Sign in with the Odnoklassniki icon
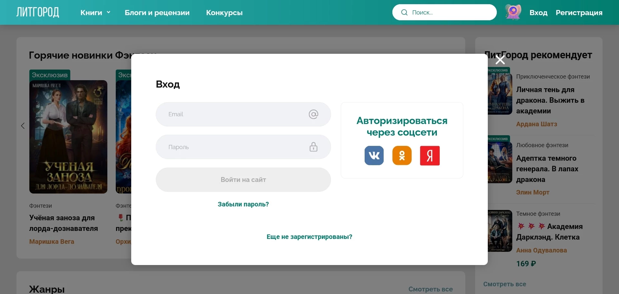Viewport: 619px width, 294px height. tap(402, 156)
